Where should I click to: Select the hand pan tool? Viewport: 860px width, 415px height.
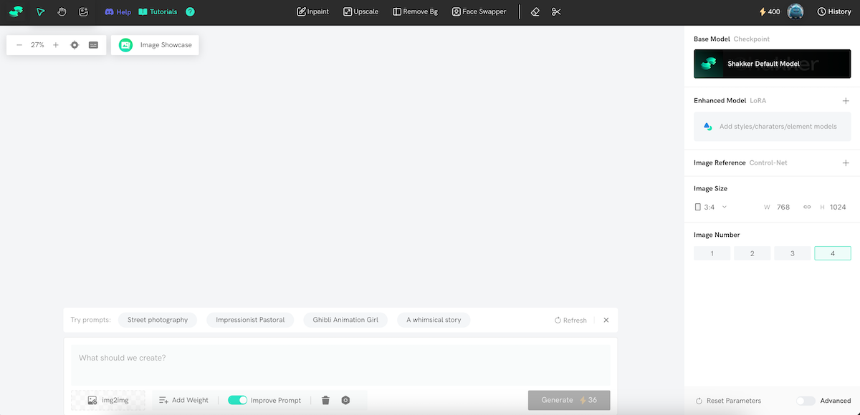[62, 12]
